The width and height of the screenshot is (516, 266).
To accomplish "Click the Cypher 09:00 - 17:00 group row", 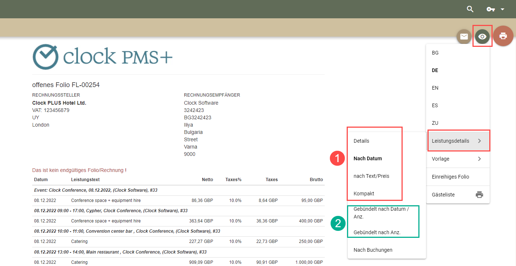I will pos(178,211).
